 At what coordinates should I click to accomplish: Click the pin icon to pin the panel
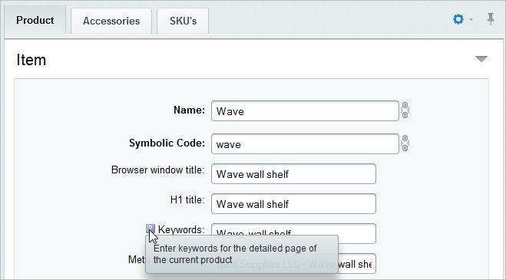[x=491, y=19]
